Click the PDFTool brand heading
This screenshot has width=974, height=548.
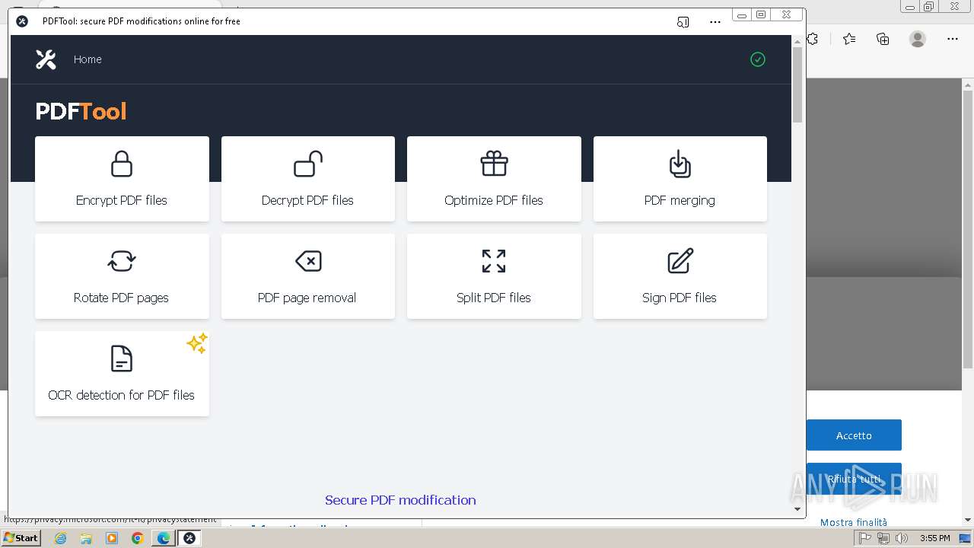coord(81,111)
